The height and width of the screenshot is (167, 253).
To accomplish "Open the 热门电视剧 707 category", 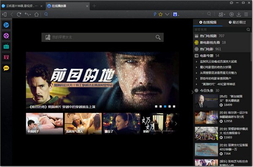I will 222,36.
